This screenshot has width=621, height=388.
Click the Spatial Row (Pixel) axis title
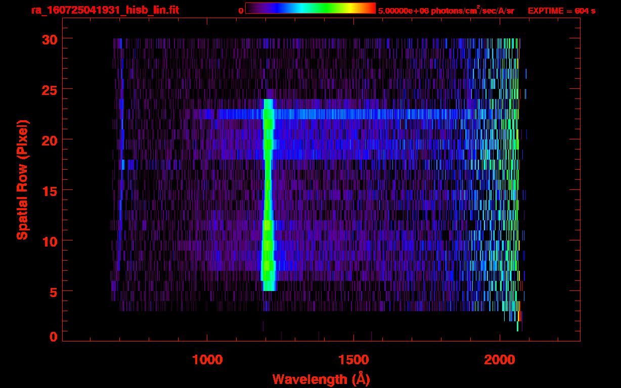click(22, 179)
